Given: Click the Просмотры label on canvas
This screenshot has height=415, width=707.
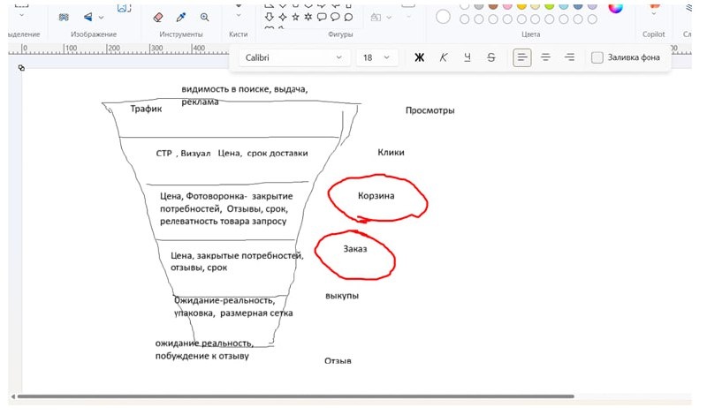Looking at the screenshot, I should point(430,110).
